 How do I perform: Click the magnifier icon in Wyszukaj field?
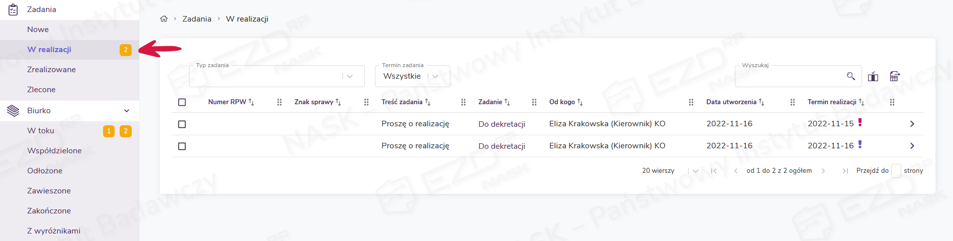[x=850, y=76]
